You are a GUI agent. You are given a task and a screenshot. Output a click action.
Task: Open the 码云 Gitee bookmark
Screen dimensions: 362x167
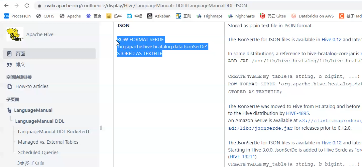tap(273, 16)
